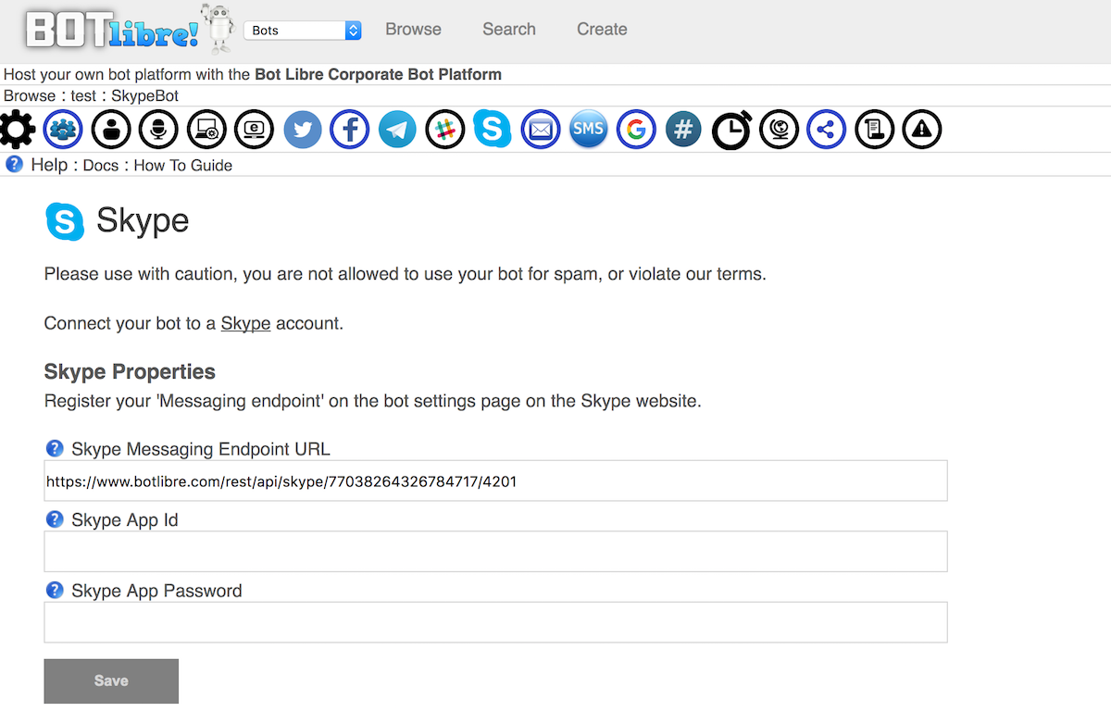Open the Create menu item
Viewport: 1111px width, 724px height.
602,30
